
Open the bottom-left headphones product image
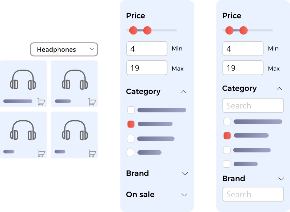[x=23, y=130]
